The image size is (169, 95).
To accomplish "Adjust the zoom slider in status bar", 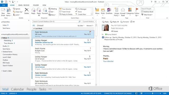I will 153,93.
